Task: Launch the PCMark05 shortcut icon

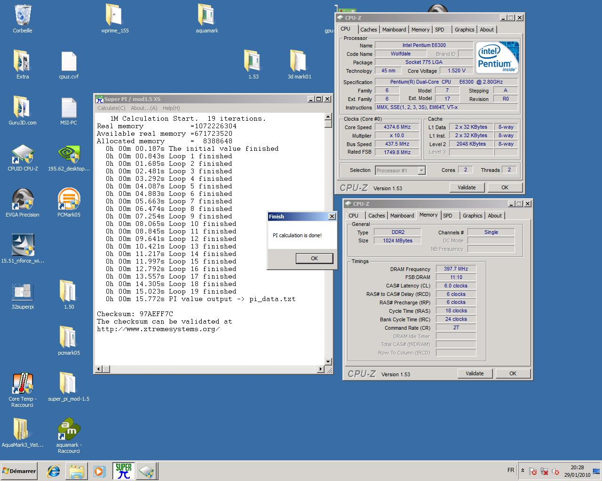Action: (69, 200)
